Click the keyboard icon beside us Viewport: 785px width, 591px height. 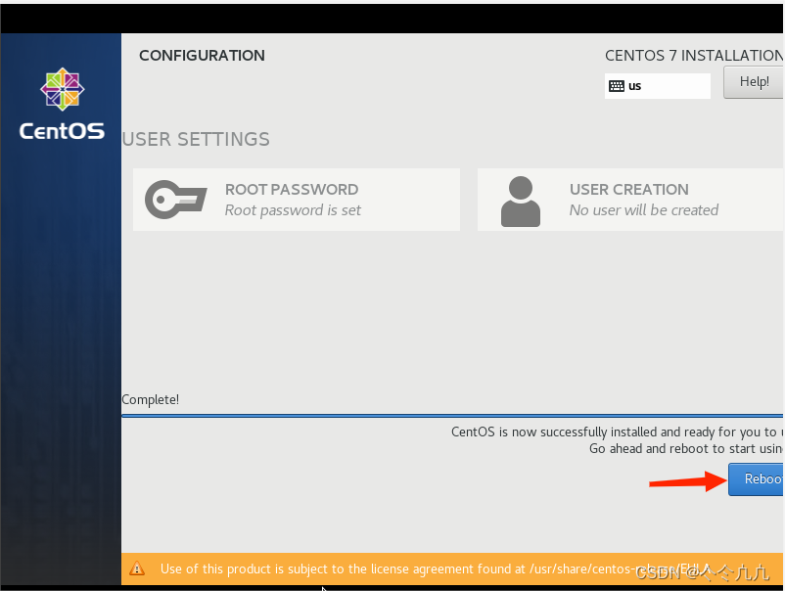[617, 86]
